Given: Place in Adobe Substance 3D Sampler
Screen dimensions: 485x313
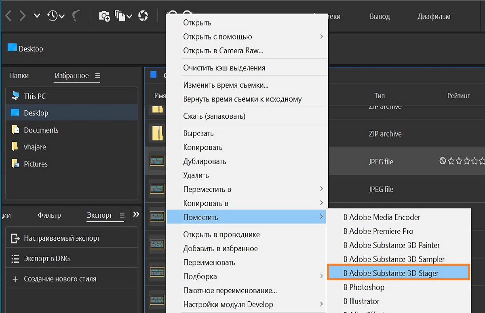Looking at the screenshot, I should (x=399, y=259).
